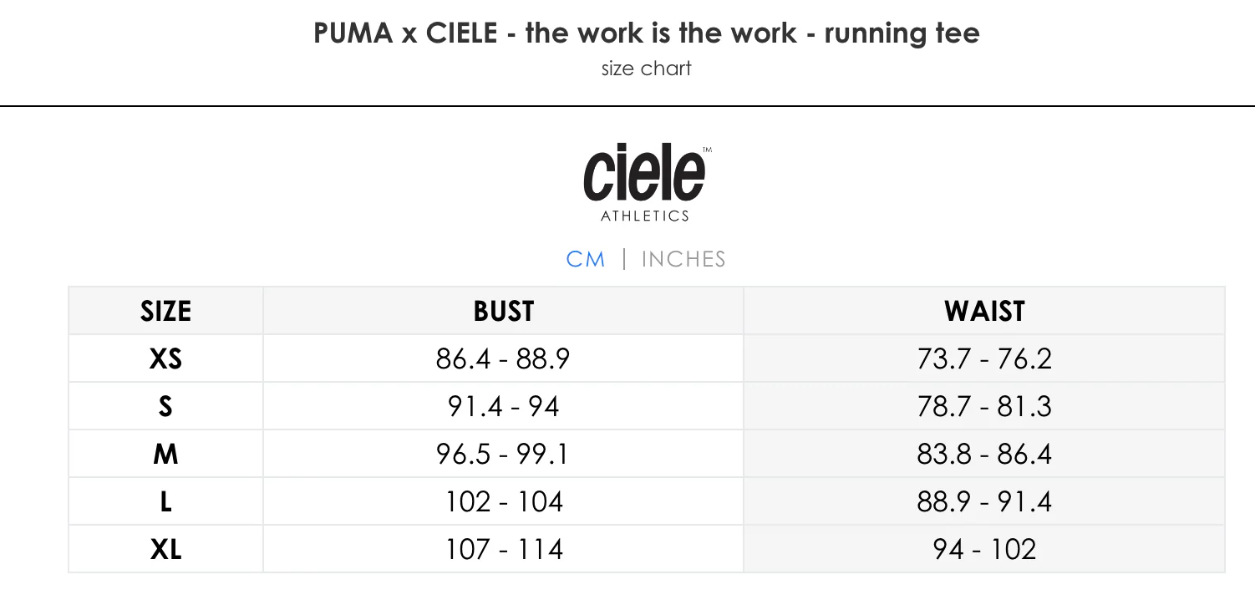Select the M size row label
The width and height of the screenshot is (1255, 605).
tap(165, 454)
